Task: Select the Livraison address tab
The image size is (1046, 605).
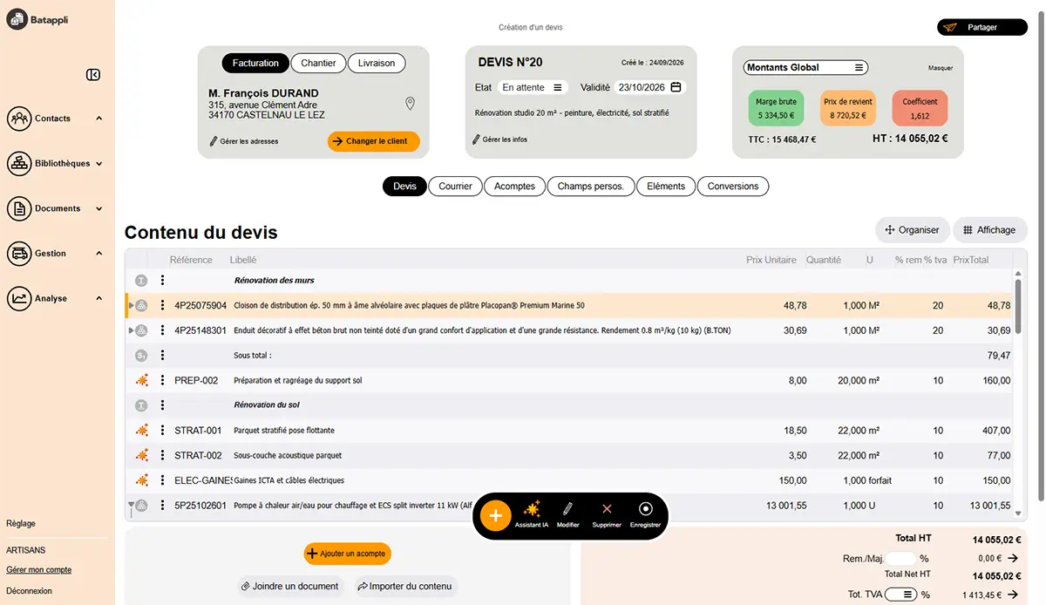Action: click(377, 63)
